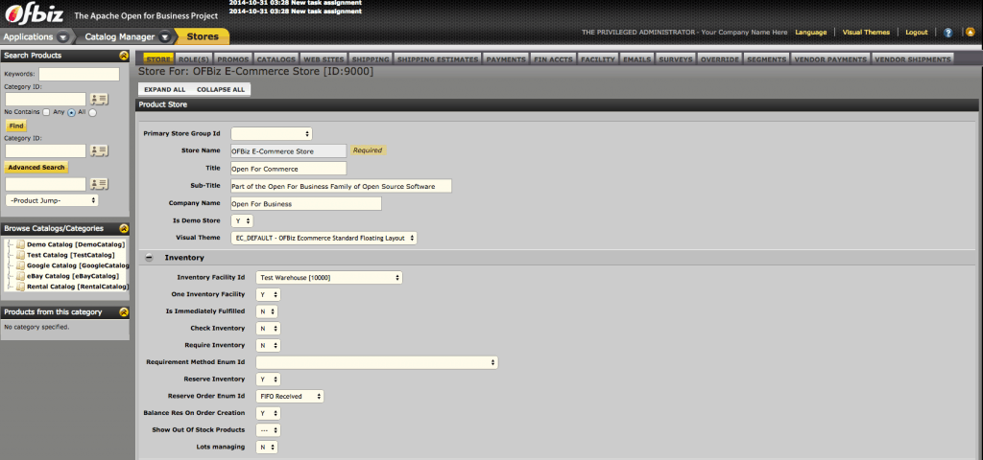This screenshot has width=983, height=460.
Task: Open the Shipping Estimates tab
Action: [438, 59]
